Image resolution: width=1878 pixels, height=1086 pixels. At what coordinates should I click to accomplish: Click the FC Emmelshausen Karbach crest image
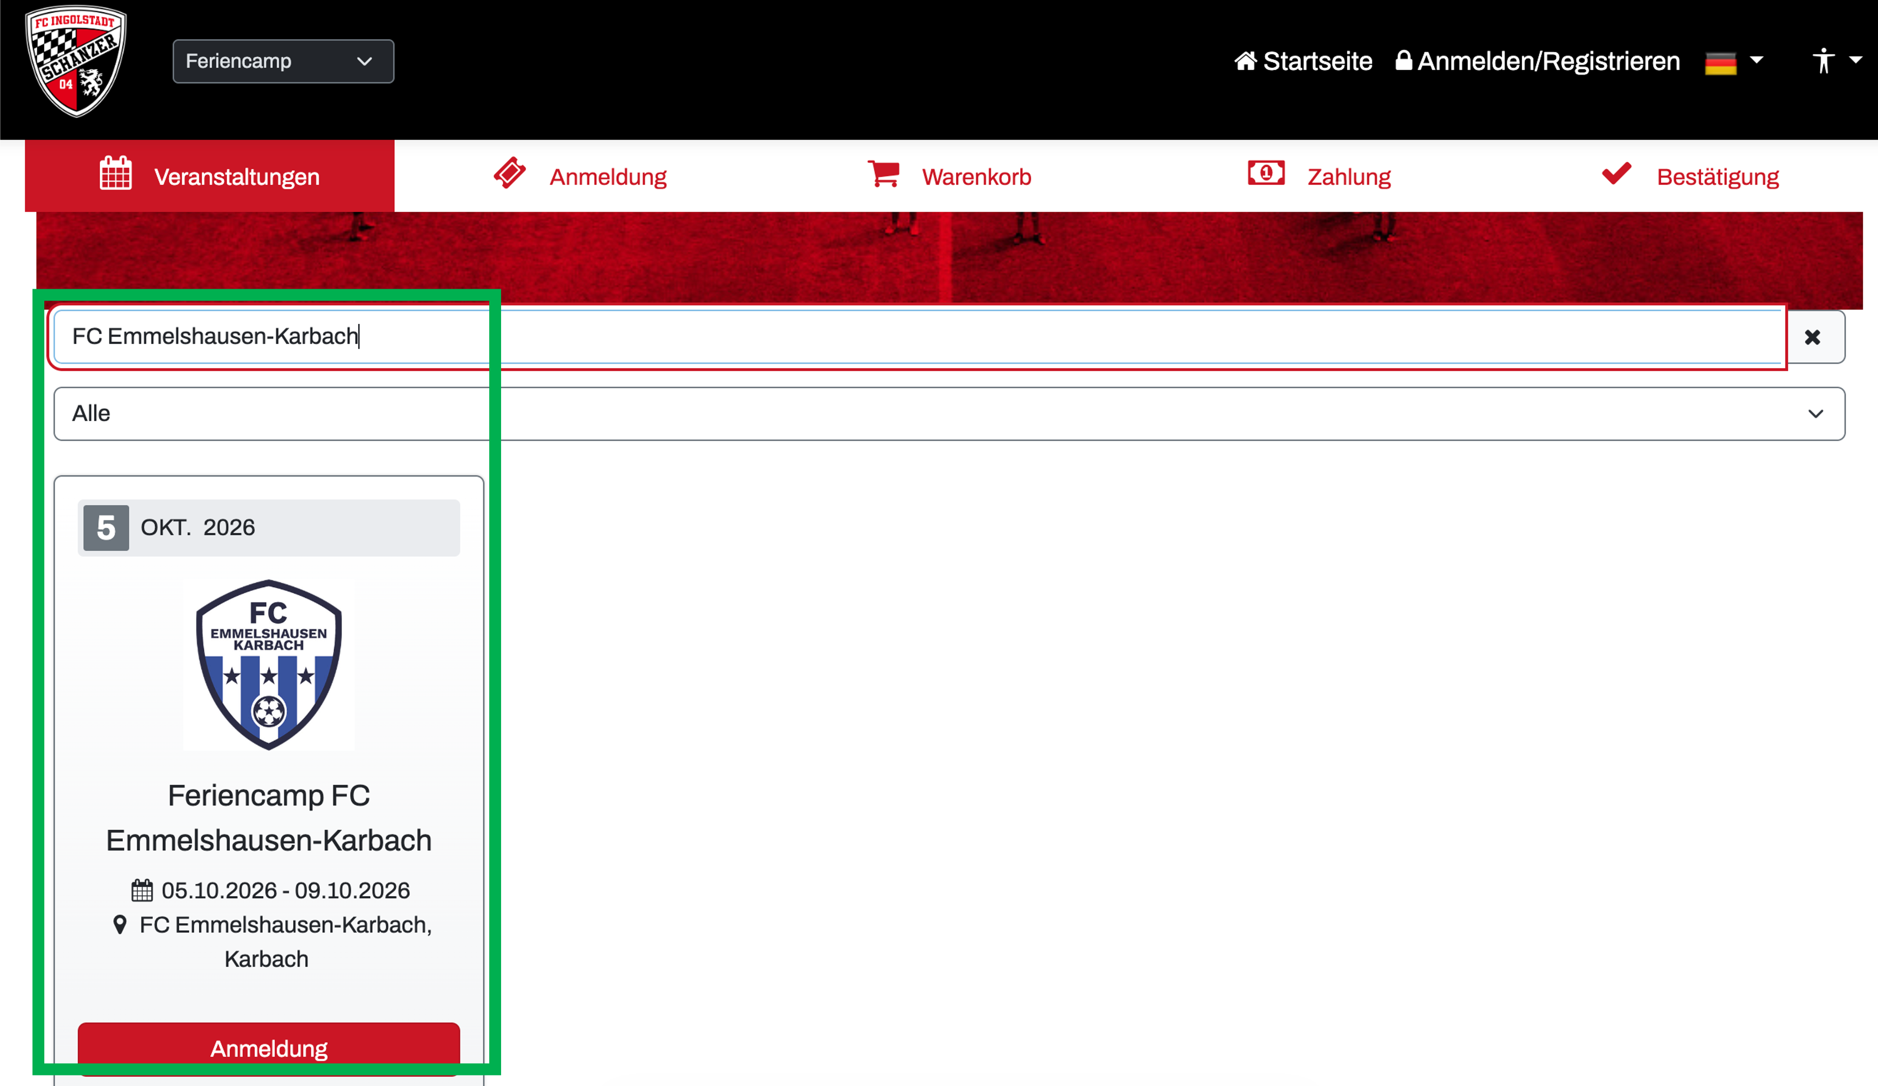(x=269, y=664)
